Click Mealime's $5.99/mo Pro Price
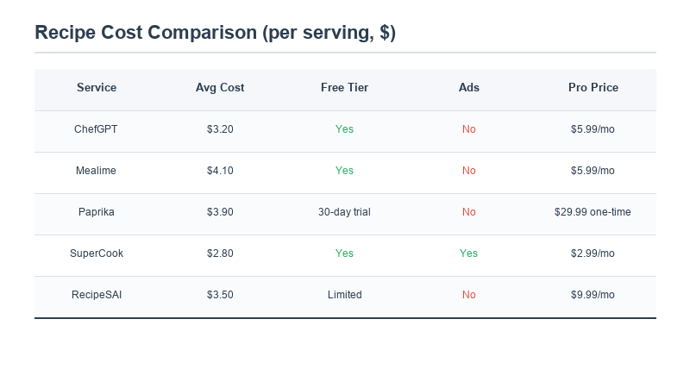Viewport: 690px width, 388px height. point(593,171)
